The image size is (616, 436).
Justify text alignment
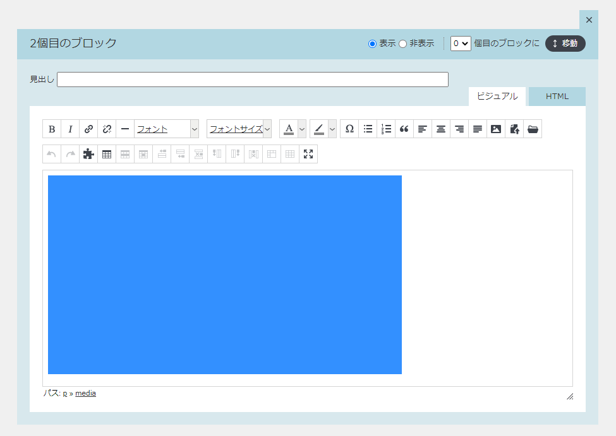click(x=478, y=129)
